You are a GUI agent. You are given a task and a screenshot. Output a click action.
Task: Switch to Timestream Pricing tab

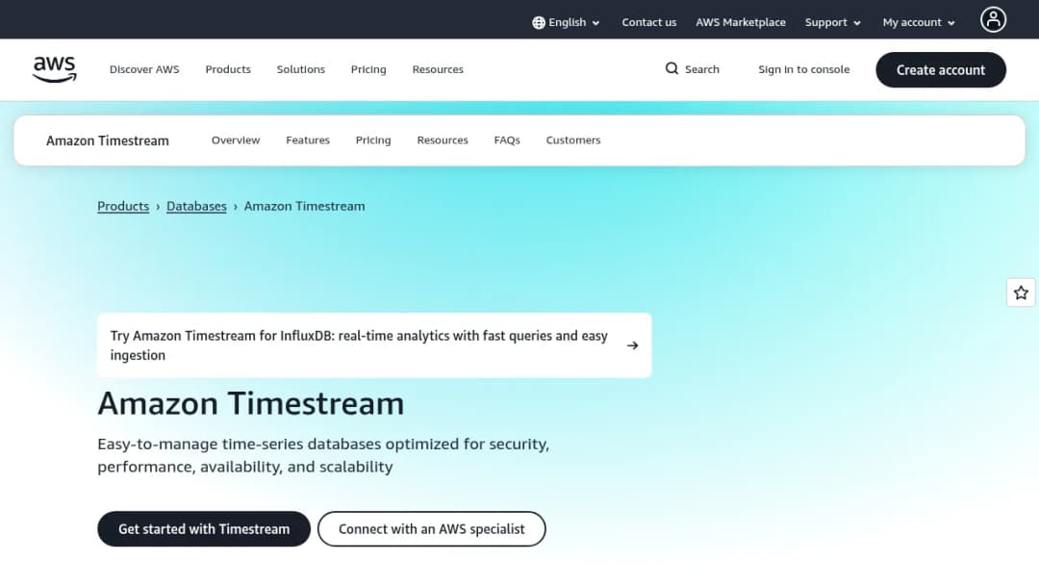tap(373, 140)
